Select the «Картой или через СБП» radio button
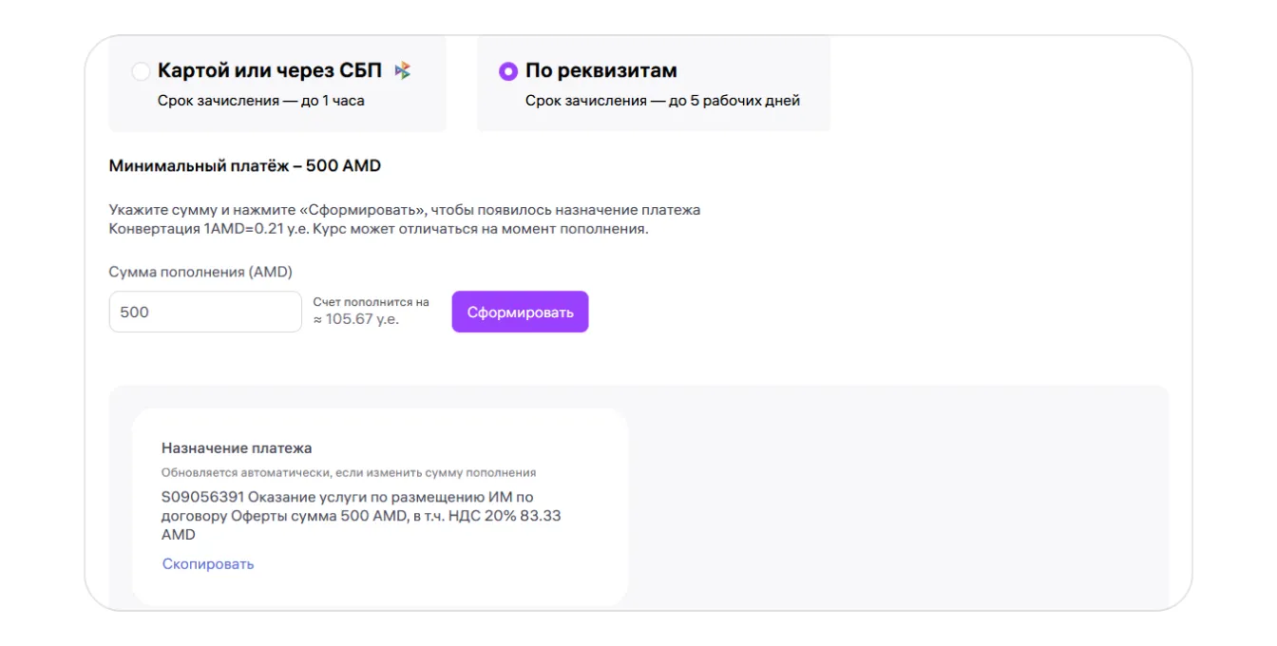 [x=141, y=71]
